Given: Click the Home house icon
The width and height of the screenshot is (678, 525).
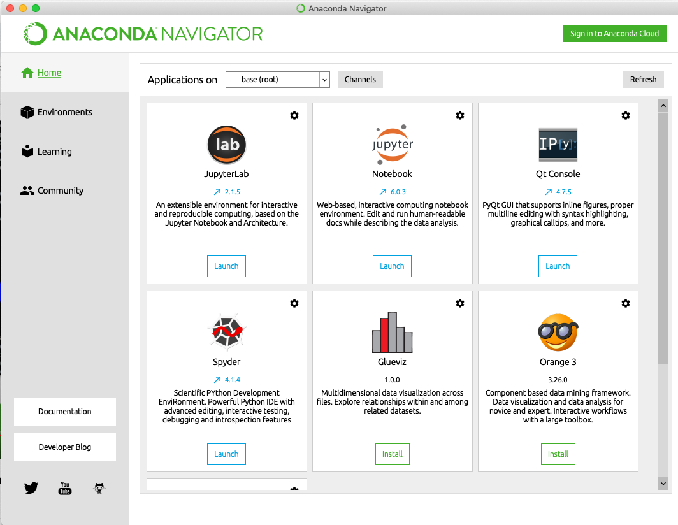Looking at the screenshot, I should (27, 73).
